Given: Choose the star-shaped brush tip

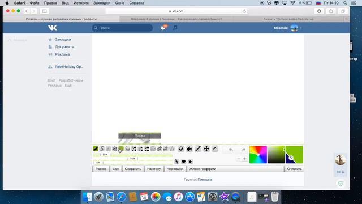Looking at the screenshot, I should 190,161.
